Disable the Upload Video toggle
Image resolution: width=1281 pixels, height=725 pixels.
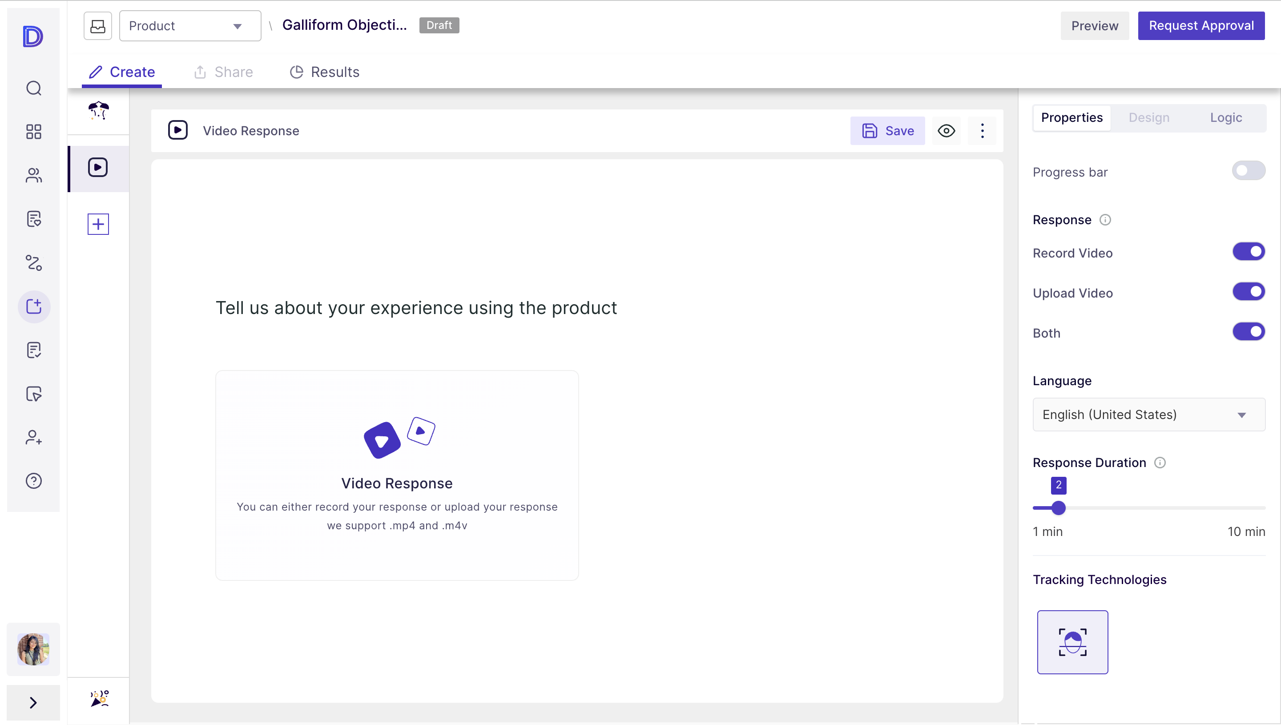1249,292
